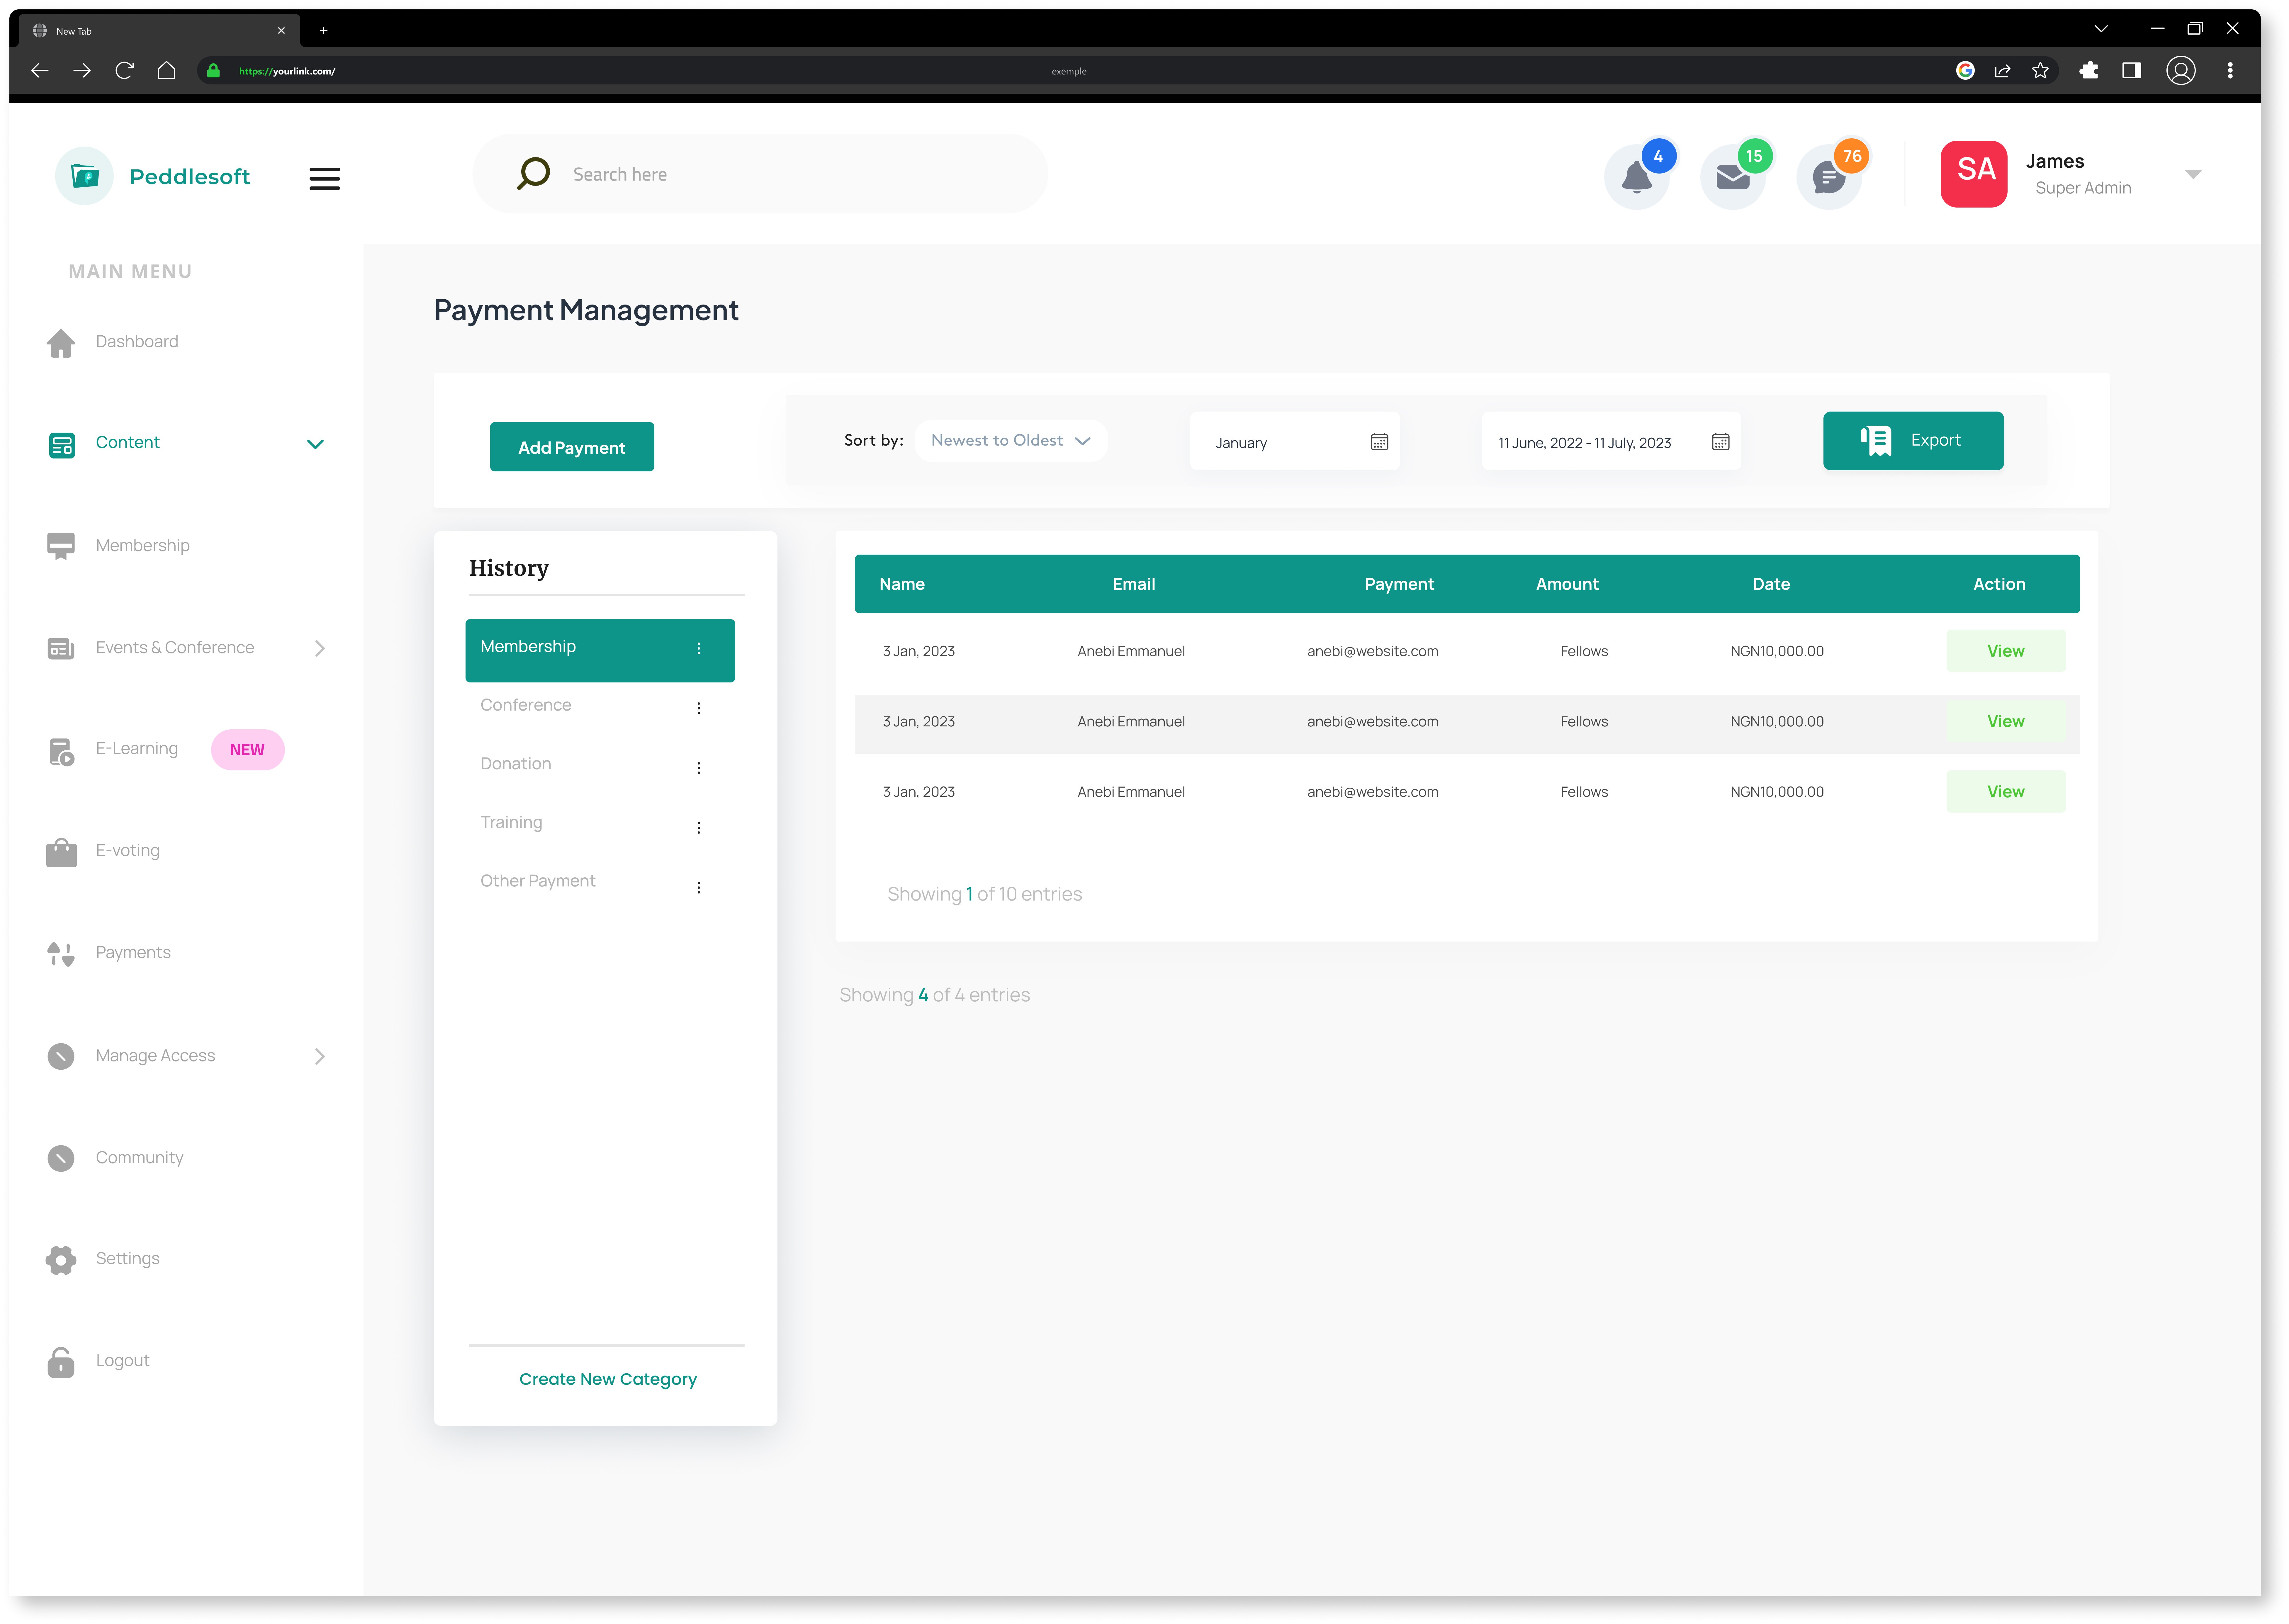Open the Newest to Oldest dropdown
2289x1624 pixels.
click(1010, 441)
